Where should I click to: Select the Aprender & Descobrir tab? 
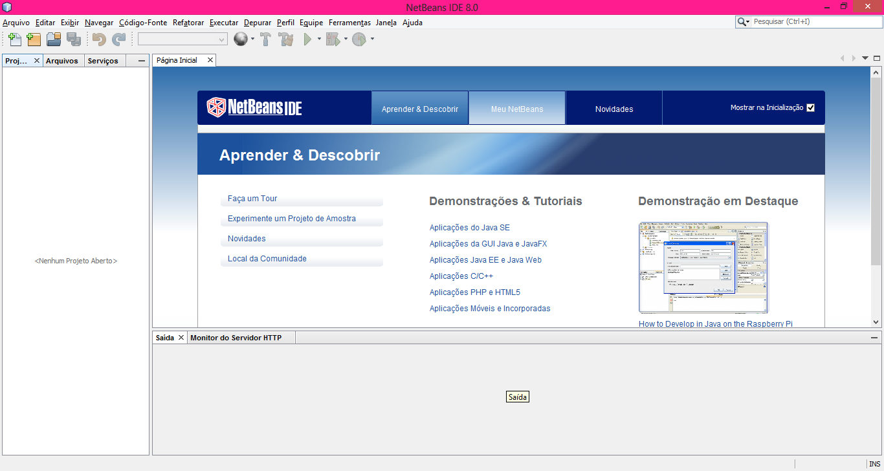[x=420, y=108]
